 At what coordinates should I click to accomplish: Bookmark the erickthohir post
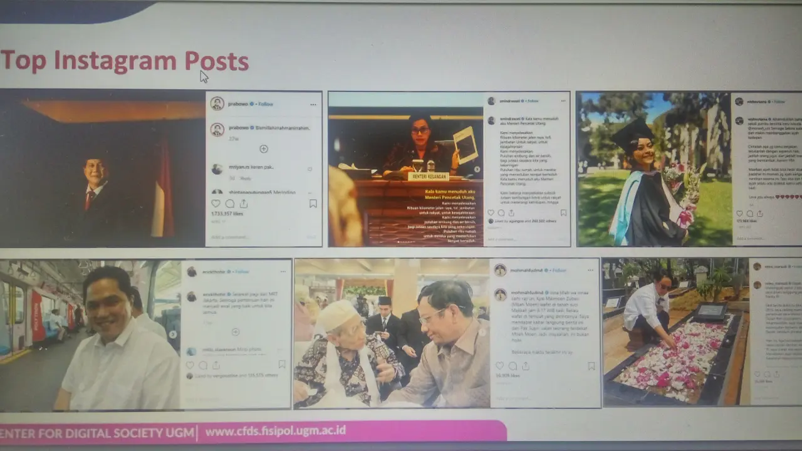[x=282, y=364]
